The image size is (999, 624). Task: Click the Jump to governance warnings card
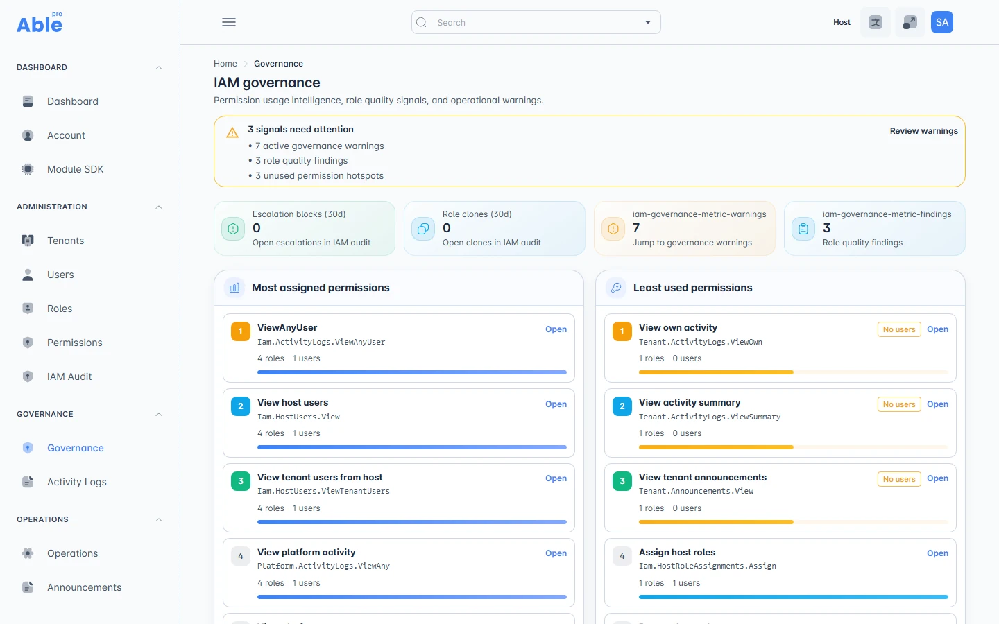click(684, 229)
